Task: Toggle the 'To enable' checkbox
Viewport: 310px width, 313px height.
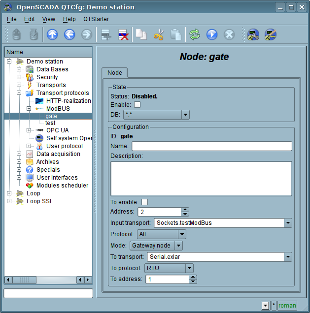Action: [145, 202]
